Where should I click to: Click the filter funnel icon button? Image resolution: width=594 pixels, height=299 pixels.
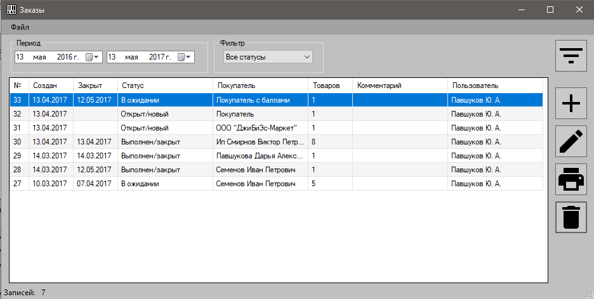(x=571, y=56)
